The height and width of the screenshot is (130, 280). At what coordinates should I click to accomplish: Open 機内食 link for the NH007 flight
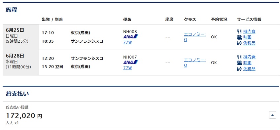[249, 57]
